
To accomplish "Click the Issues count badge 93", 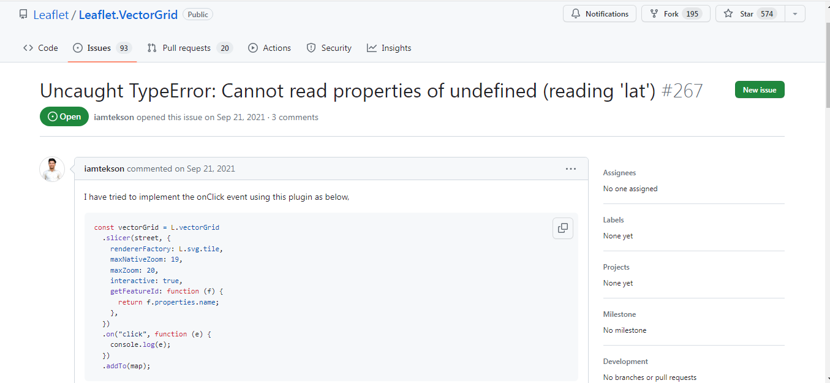I will [x=124, y=48].
